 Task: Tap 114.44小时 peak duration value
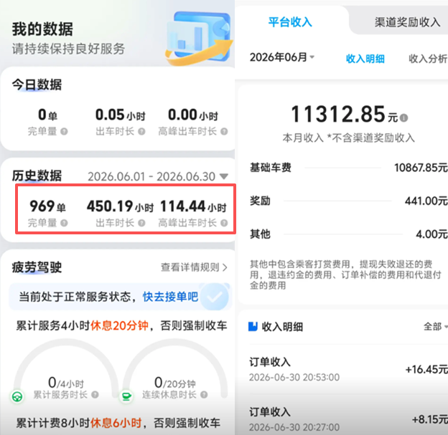click(x=193, y=206)
